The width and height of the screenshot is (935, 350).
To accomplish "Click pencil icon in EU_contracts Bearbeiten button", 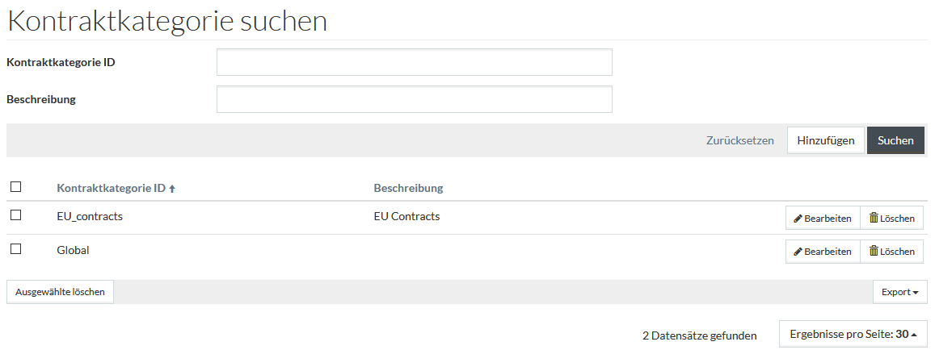I will click(798, 219).
